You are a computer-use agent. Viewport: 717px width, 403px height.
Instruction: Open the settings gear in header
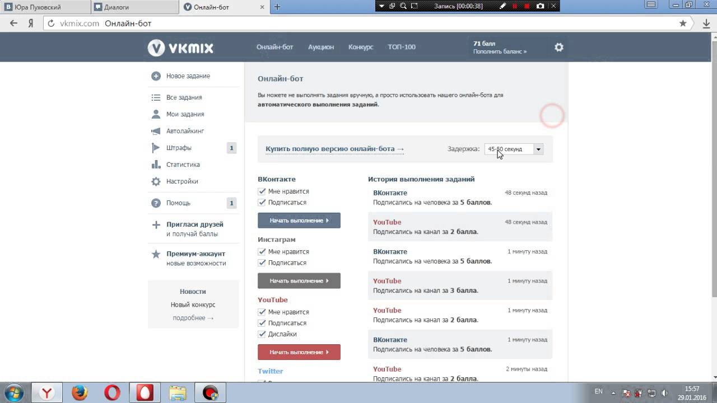click(x=558, y=47)
